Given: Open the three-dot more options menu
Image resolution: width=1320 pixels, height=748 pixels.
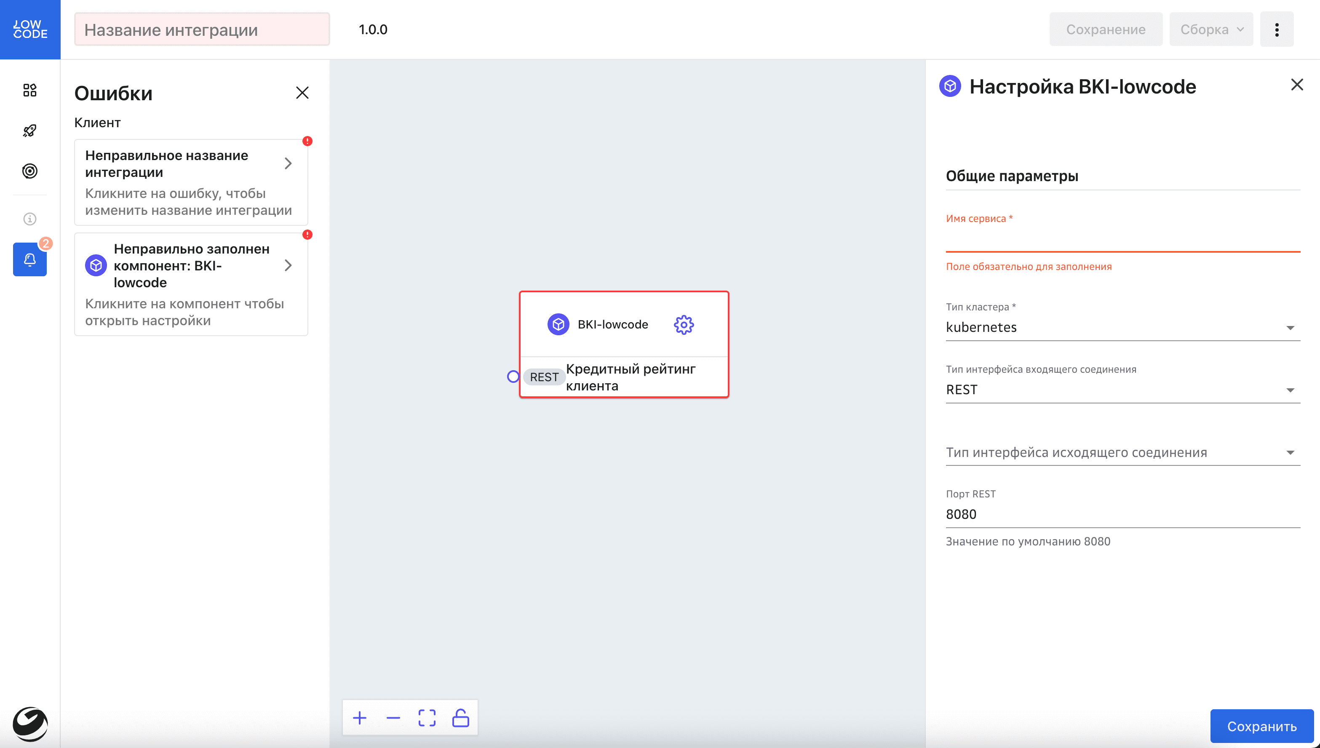Looking at the screenshot, I should tap(1276, 29).
